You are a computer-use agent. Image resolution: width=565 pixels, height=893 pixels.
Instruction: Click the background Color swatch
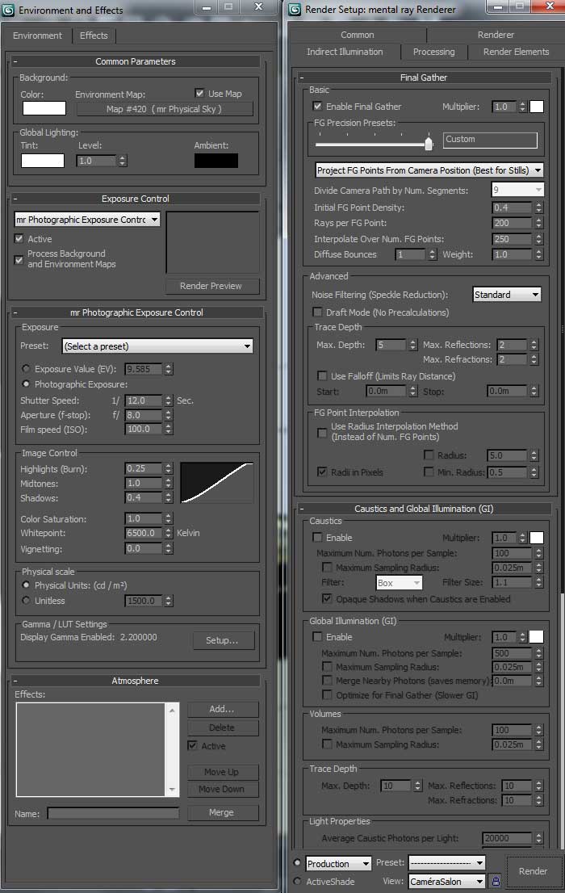[x=44, y=108]
